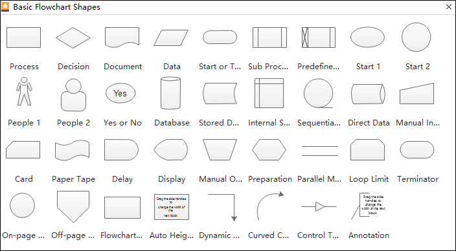Click the 'Display' label text
The image size is (456, 251).
[172, 179]
